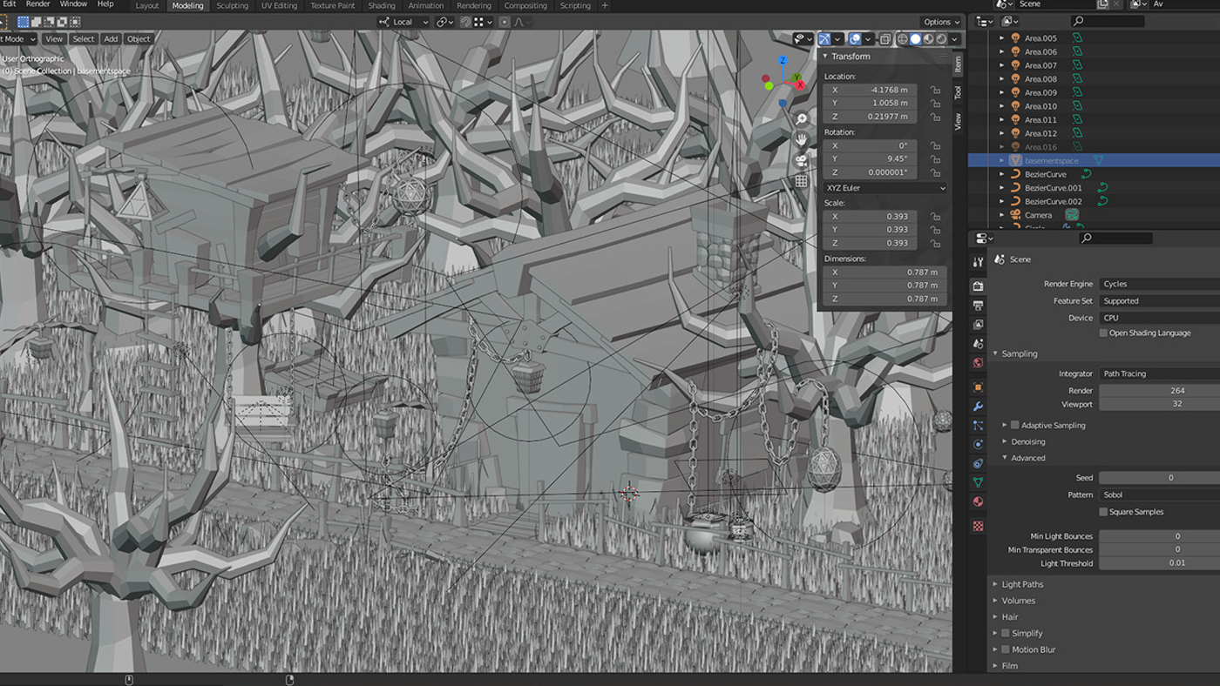Switch viewport to Material Preview shading
The height and width of the screenshot is (686, 1220).
(927, 38)
